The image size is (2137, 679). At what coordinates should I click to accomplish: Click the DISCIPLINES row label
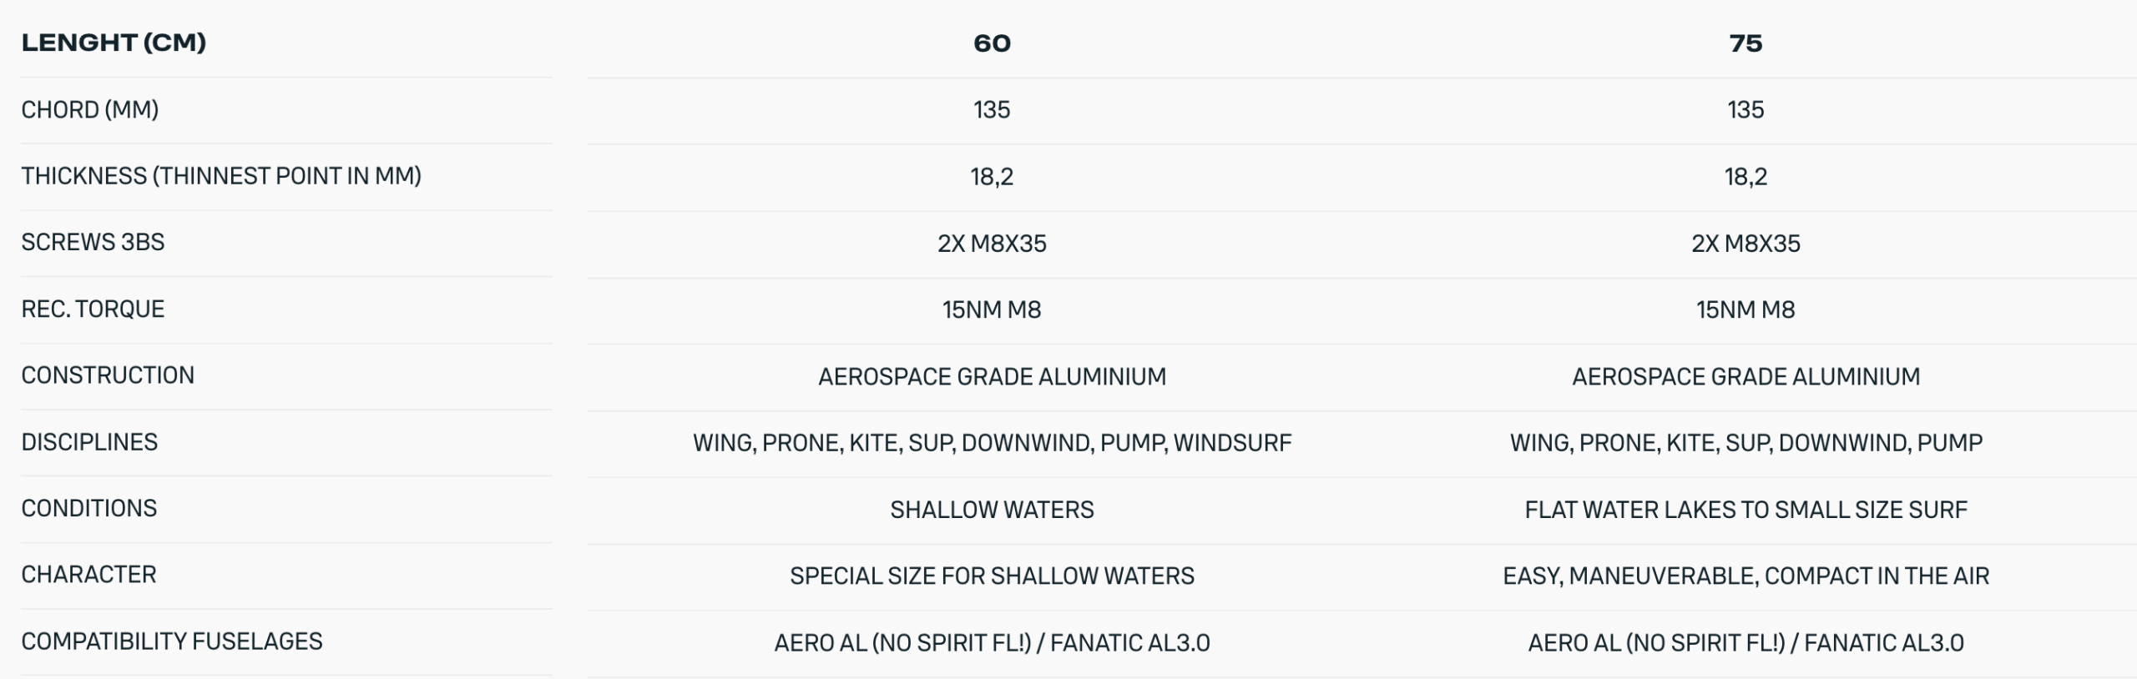89,442
